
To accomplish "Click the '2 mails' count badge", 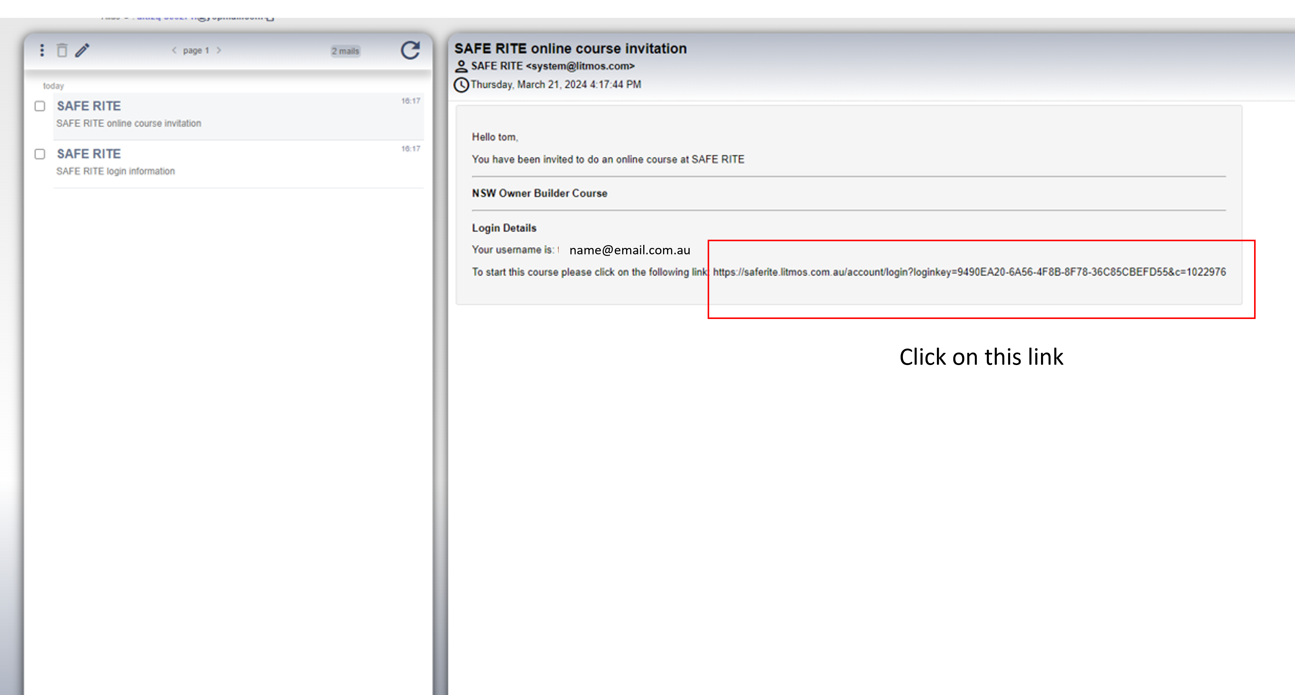I will 345,51.
